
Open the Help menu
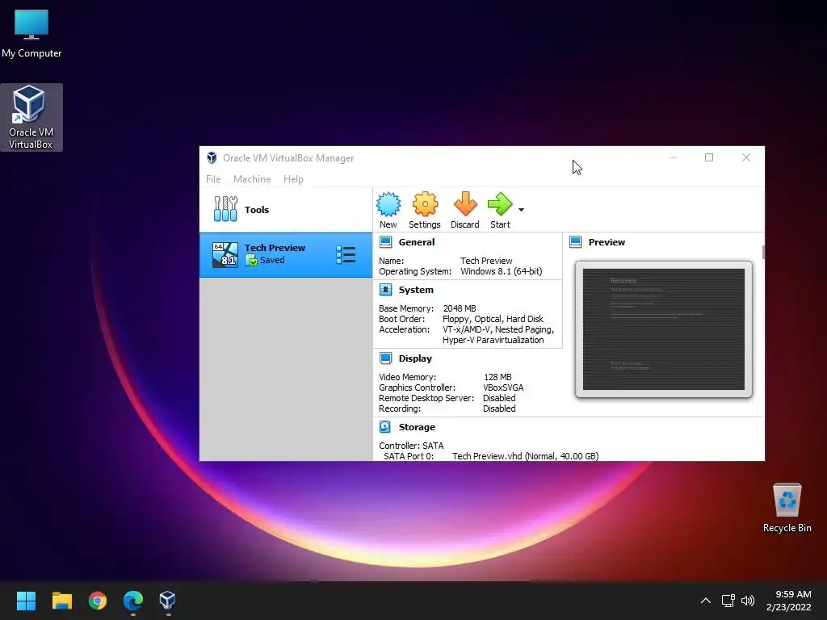pyautogui.click(x=293, y=178)
